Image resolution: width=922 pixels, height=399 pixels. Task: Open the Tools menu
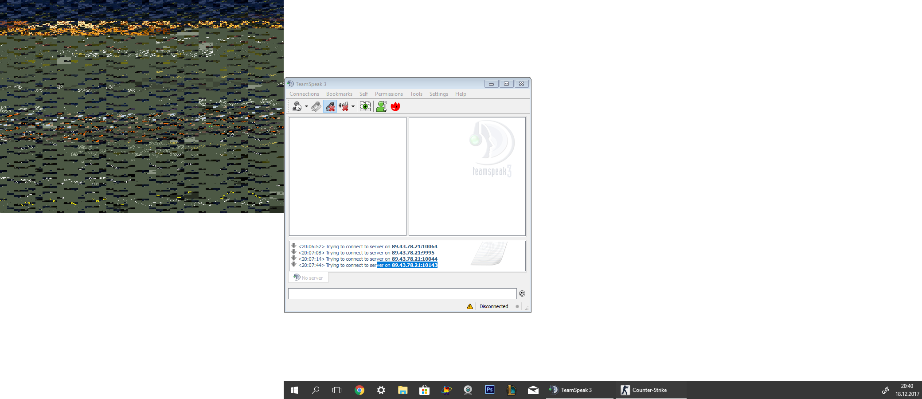click(x=416, y=94)
